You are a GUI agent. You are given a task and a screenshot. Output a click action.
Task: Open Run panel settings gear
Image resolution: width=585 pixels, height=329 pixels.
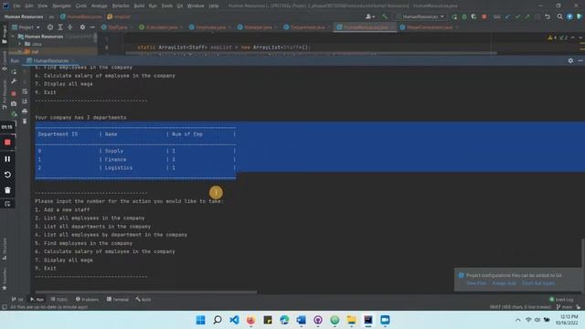(570, 60)
